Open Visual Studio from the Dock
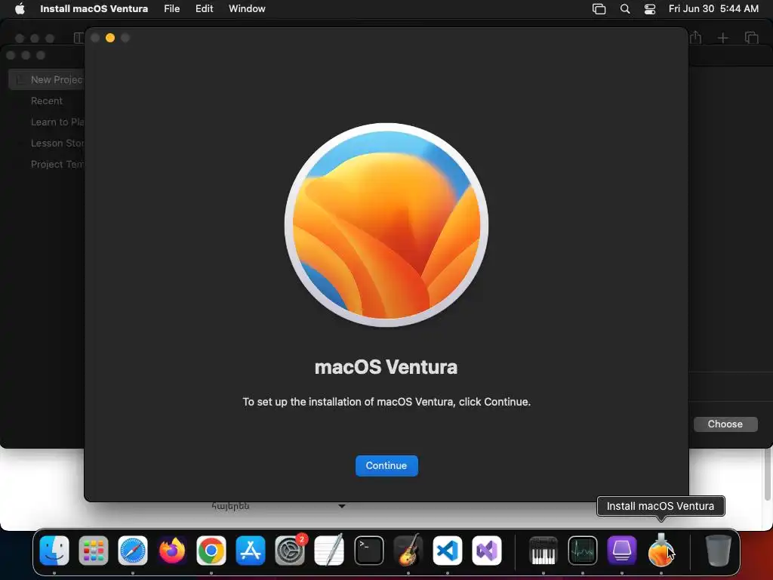This screenshot has width=773, height=580. pyautogui.click(x=487, y=551)
